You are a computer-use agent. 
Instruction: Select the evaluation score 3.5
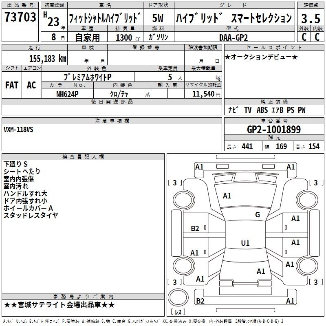[x=310, y=18]
